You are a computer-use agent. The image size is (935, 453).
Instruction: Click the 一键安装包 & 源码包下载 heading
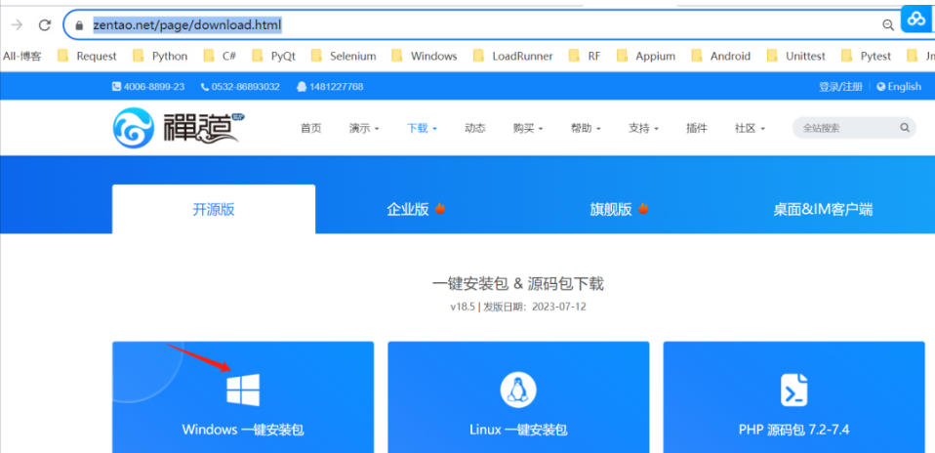[x=517, y=283]
